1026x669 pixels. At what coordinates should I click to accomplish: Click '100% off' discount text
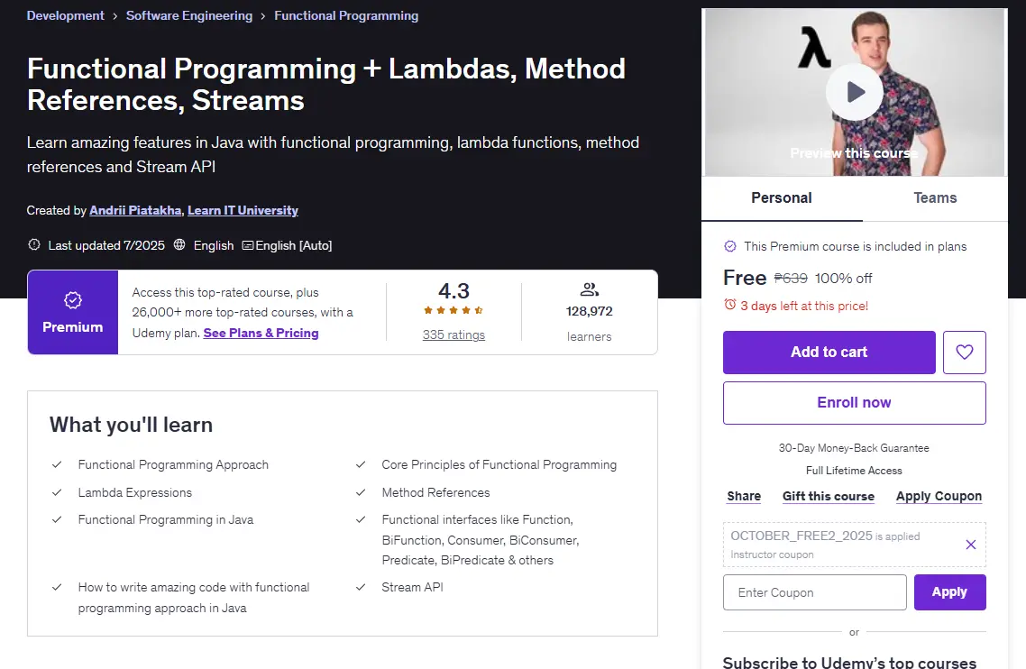click(x=844, y=279)
